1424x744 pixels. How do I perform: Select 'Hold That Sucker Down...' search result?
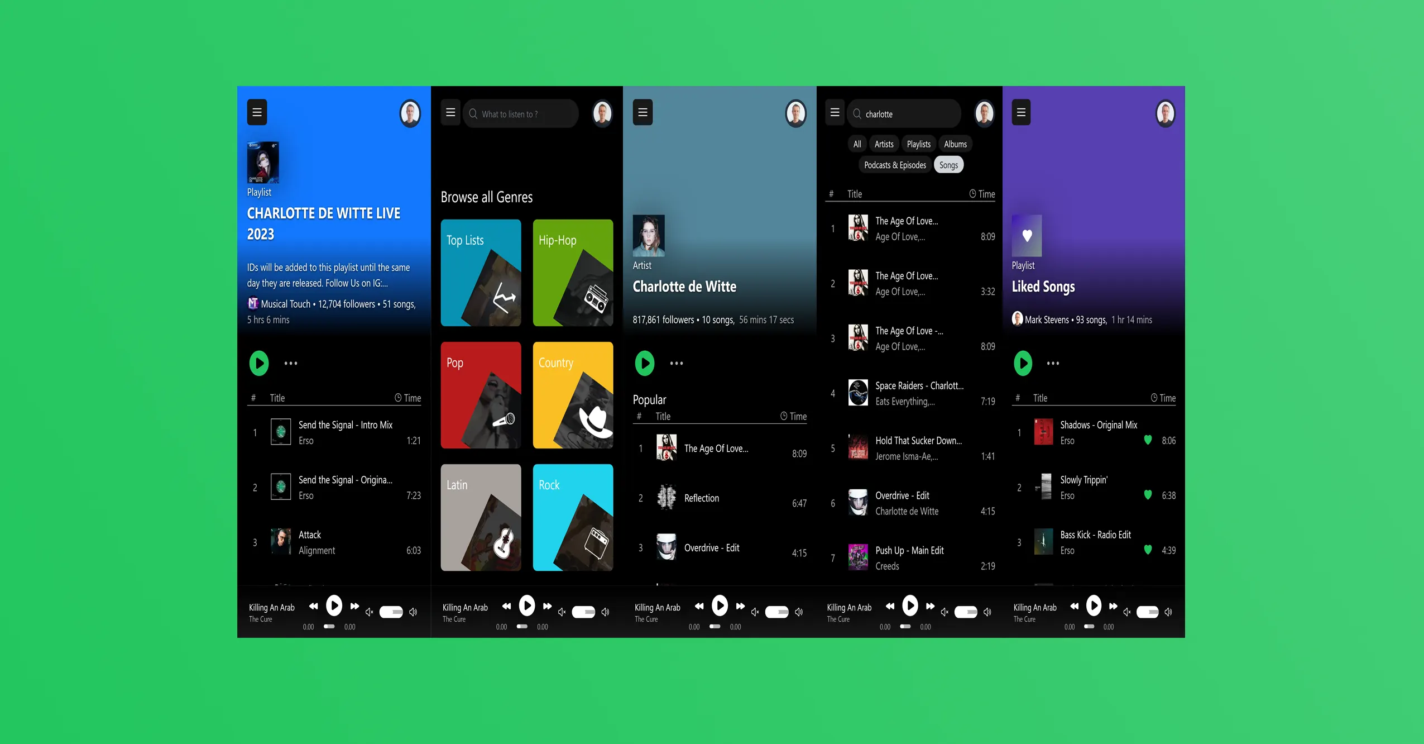click(x=910, y=448)
